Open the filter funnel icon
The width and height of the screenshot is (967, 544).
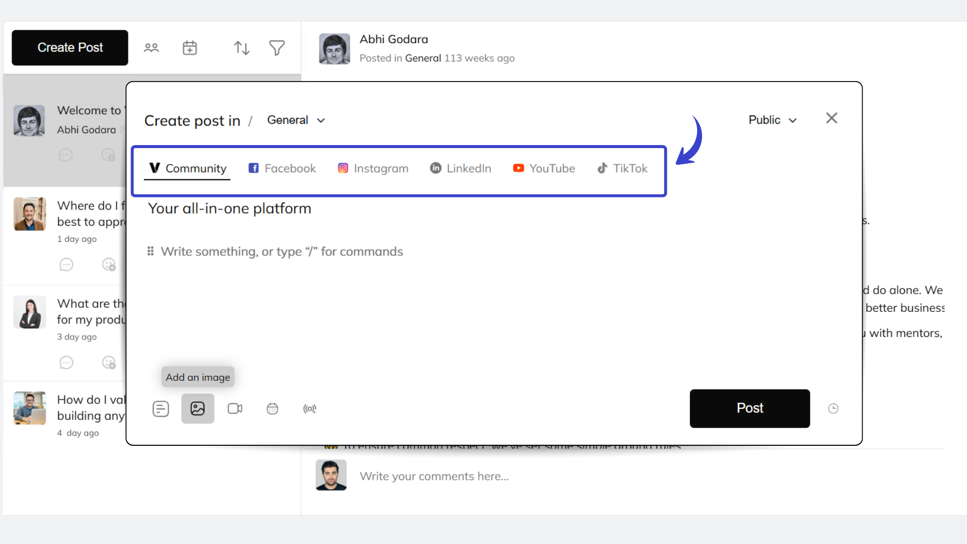pyautogui.click(x=277, y=47)
